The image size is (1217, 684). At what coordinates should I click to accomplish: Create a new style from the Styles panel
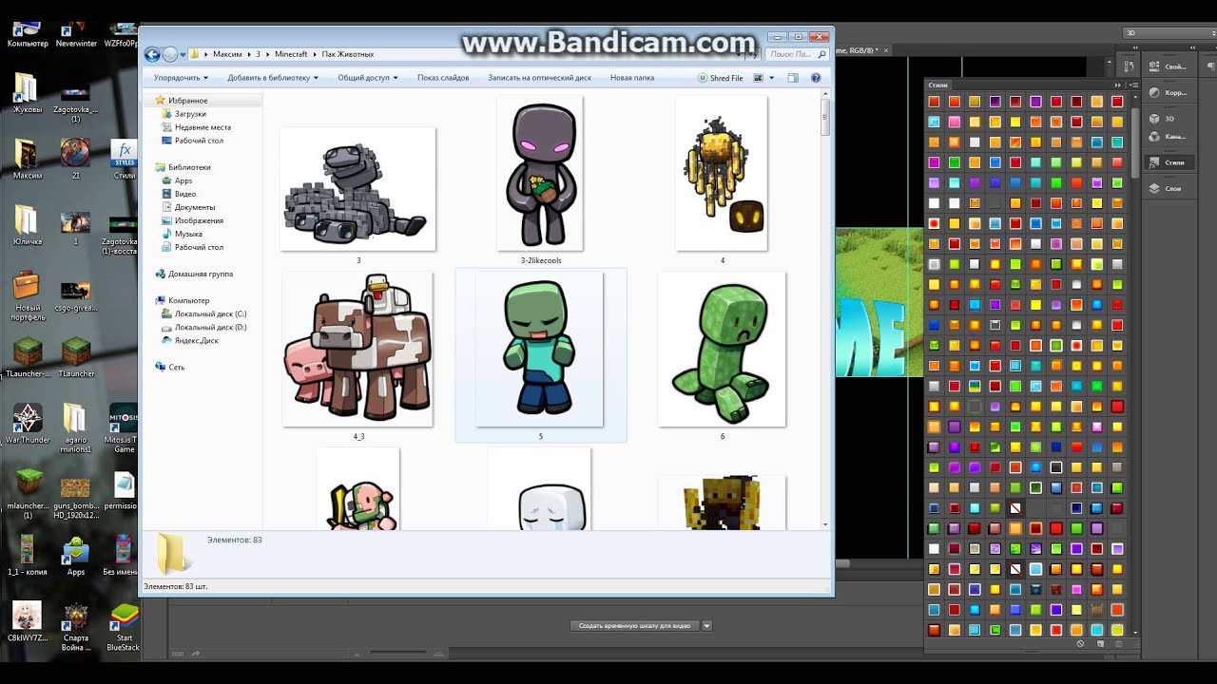pos(1099,644)
